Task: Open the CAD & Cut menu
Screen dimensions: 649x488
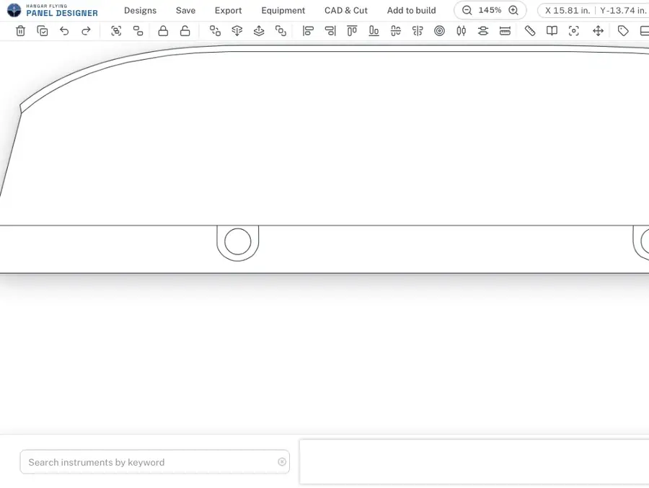Action: coord(346,10)
